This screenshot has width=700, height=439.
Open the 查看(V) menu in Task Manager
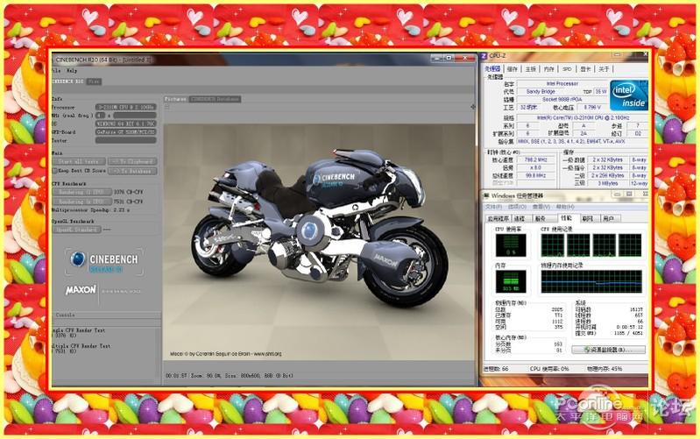click(x=541, y=207)
